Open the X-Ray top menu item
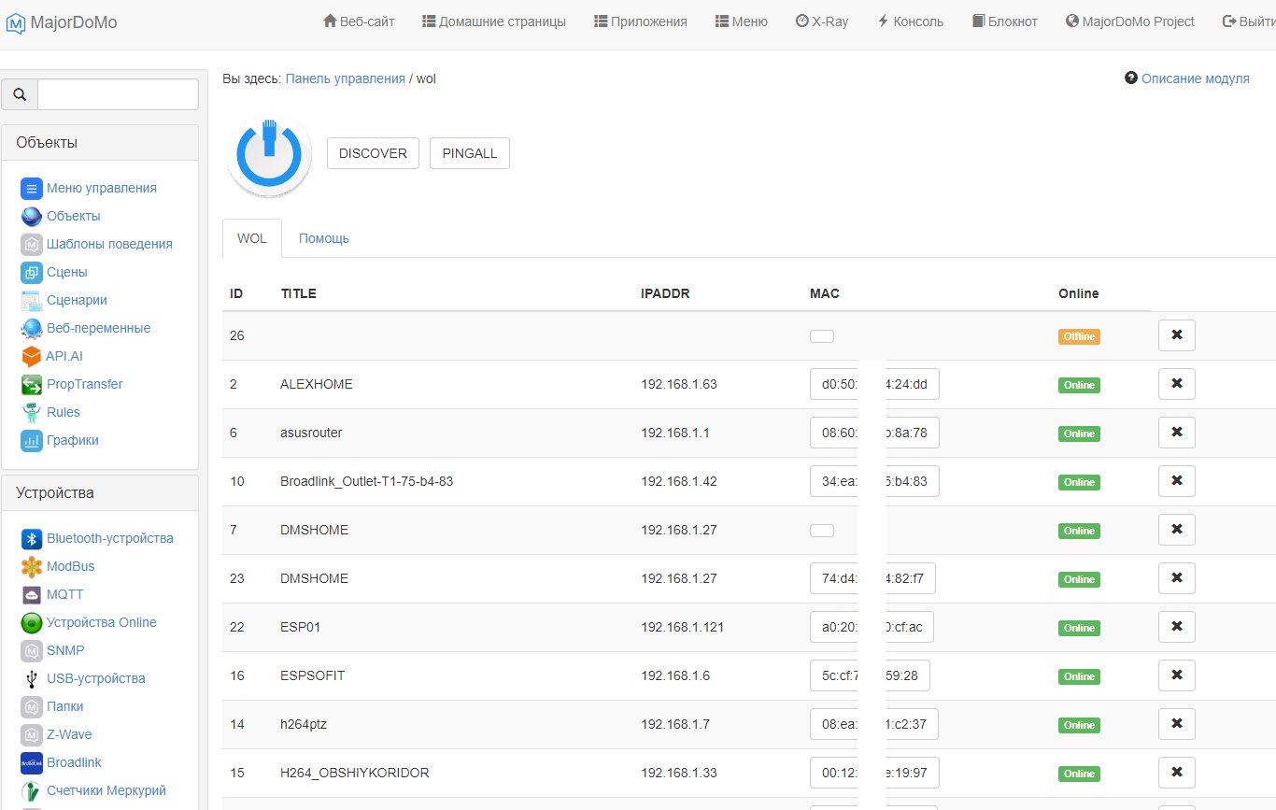The image size is (1276, 810). click(821, 21)
